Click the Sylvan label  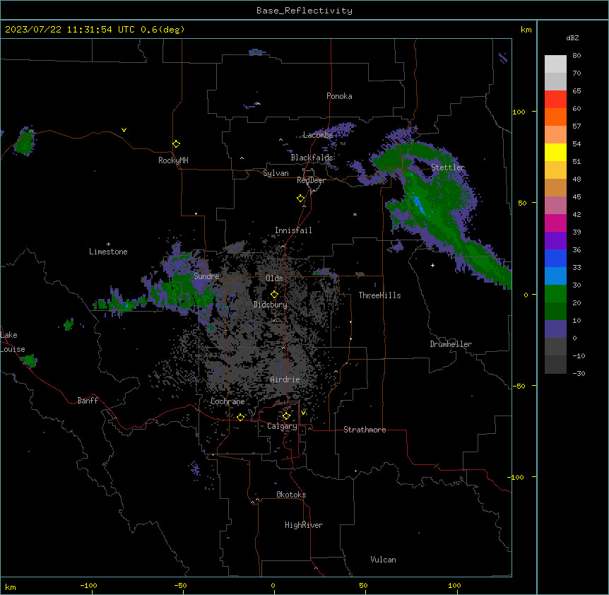pyautogui.click(x=276, y=173)
